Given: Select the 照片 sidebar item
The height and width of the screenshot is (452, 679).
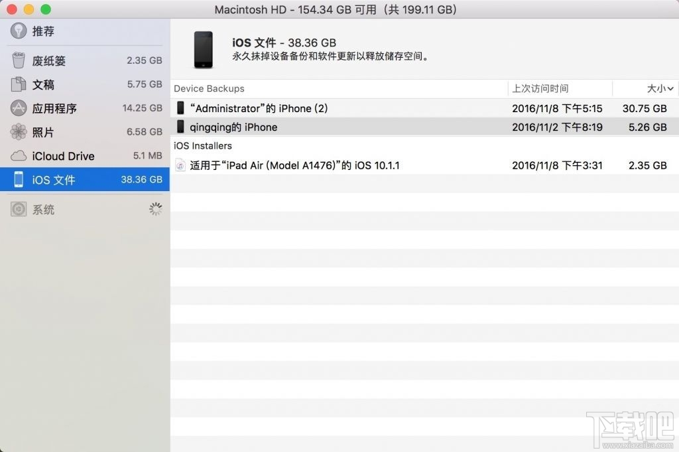Looking at the screenshot, I should click(x=40, y=132).
